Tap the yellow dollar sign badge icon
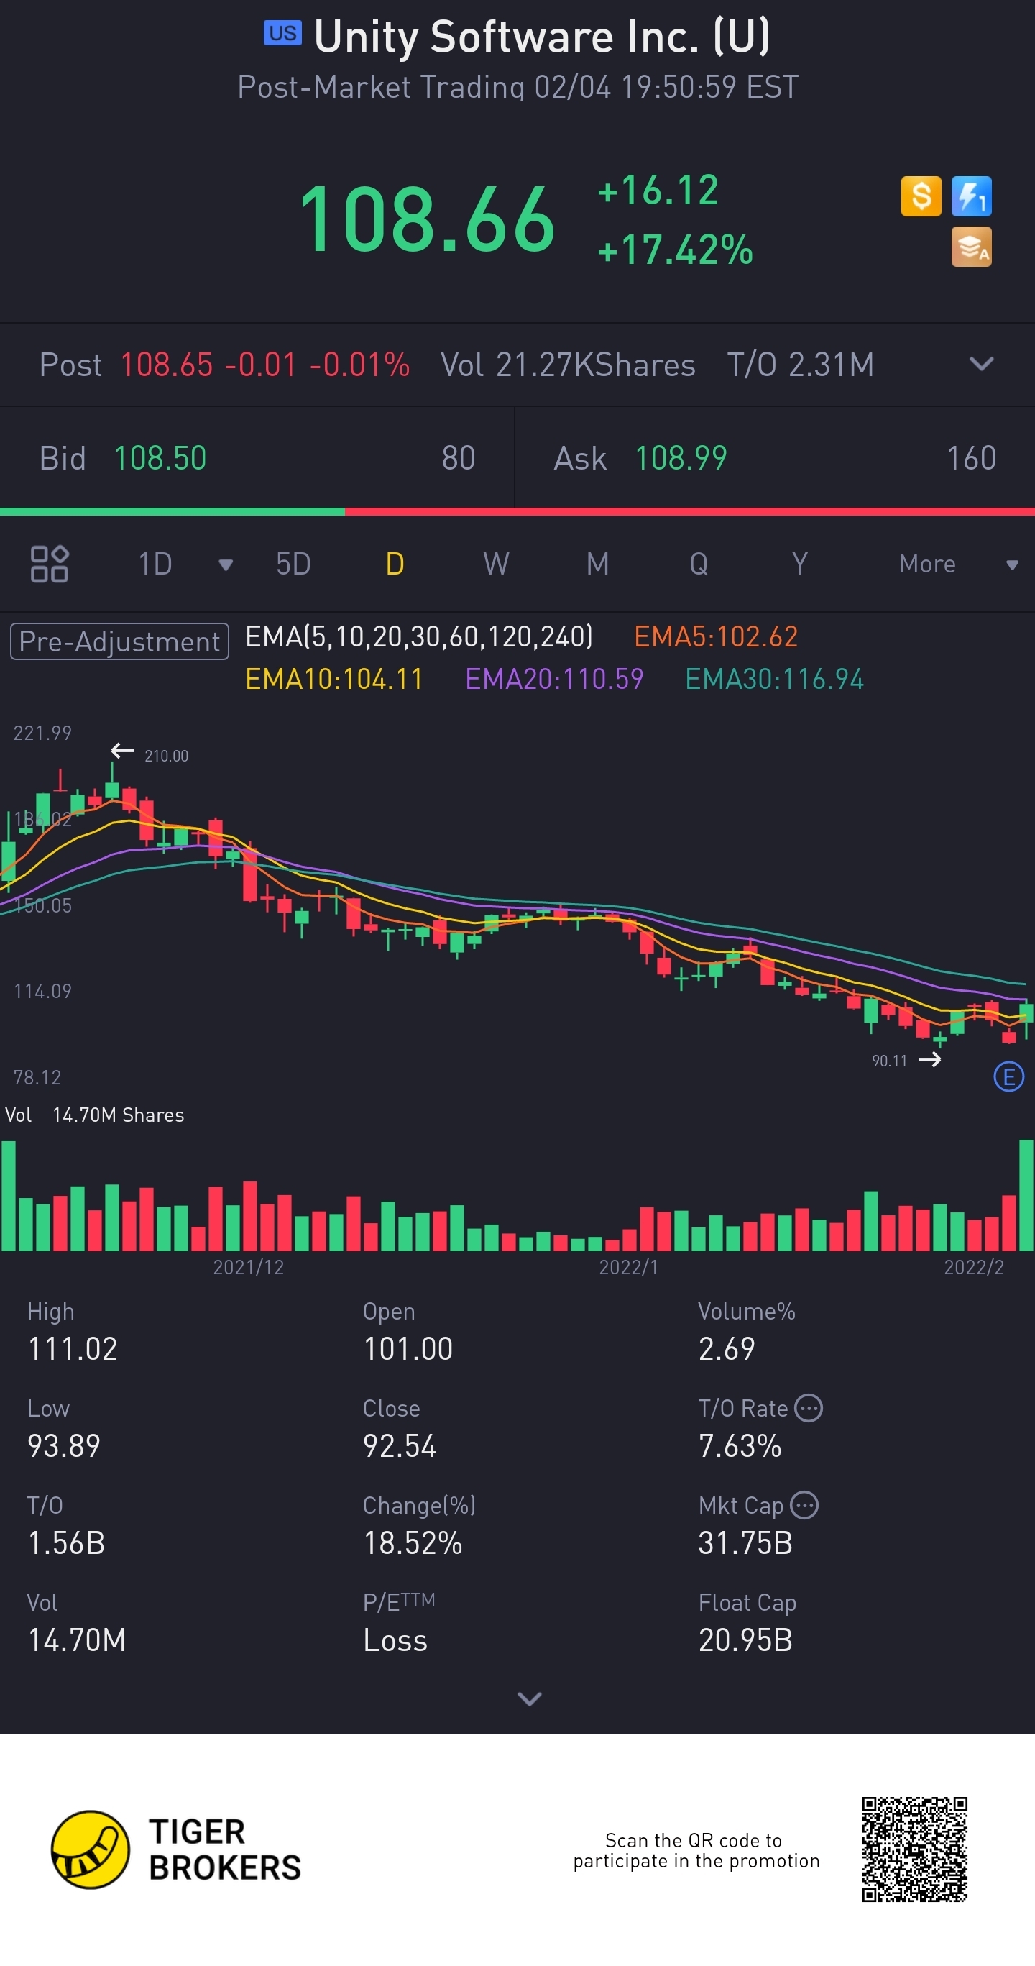This screenshot has height=1966, width=1035. pos(921,196)
